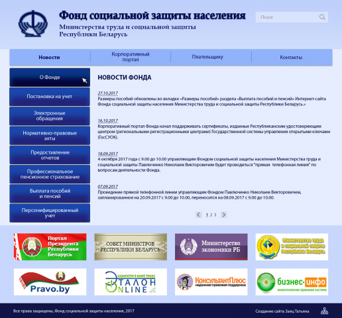This screenshot has height=318, width=342.
Task: Open the КонсультантПлюс banner
Action: [x=211, y=282]
